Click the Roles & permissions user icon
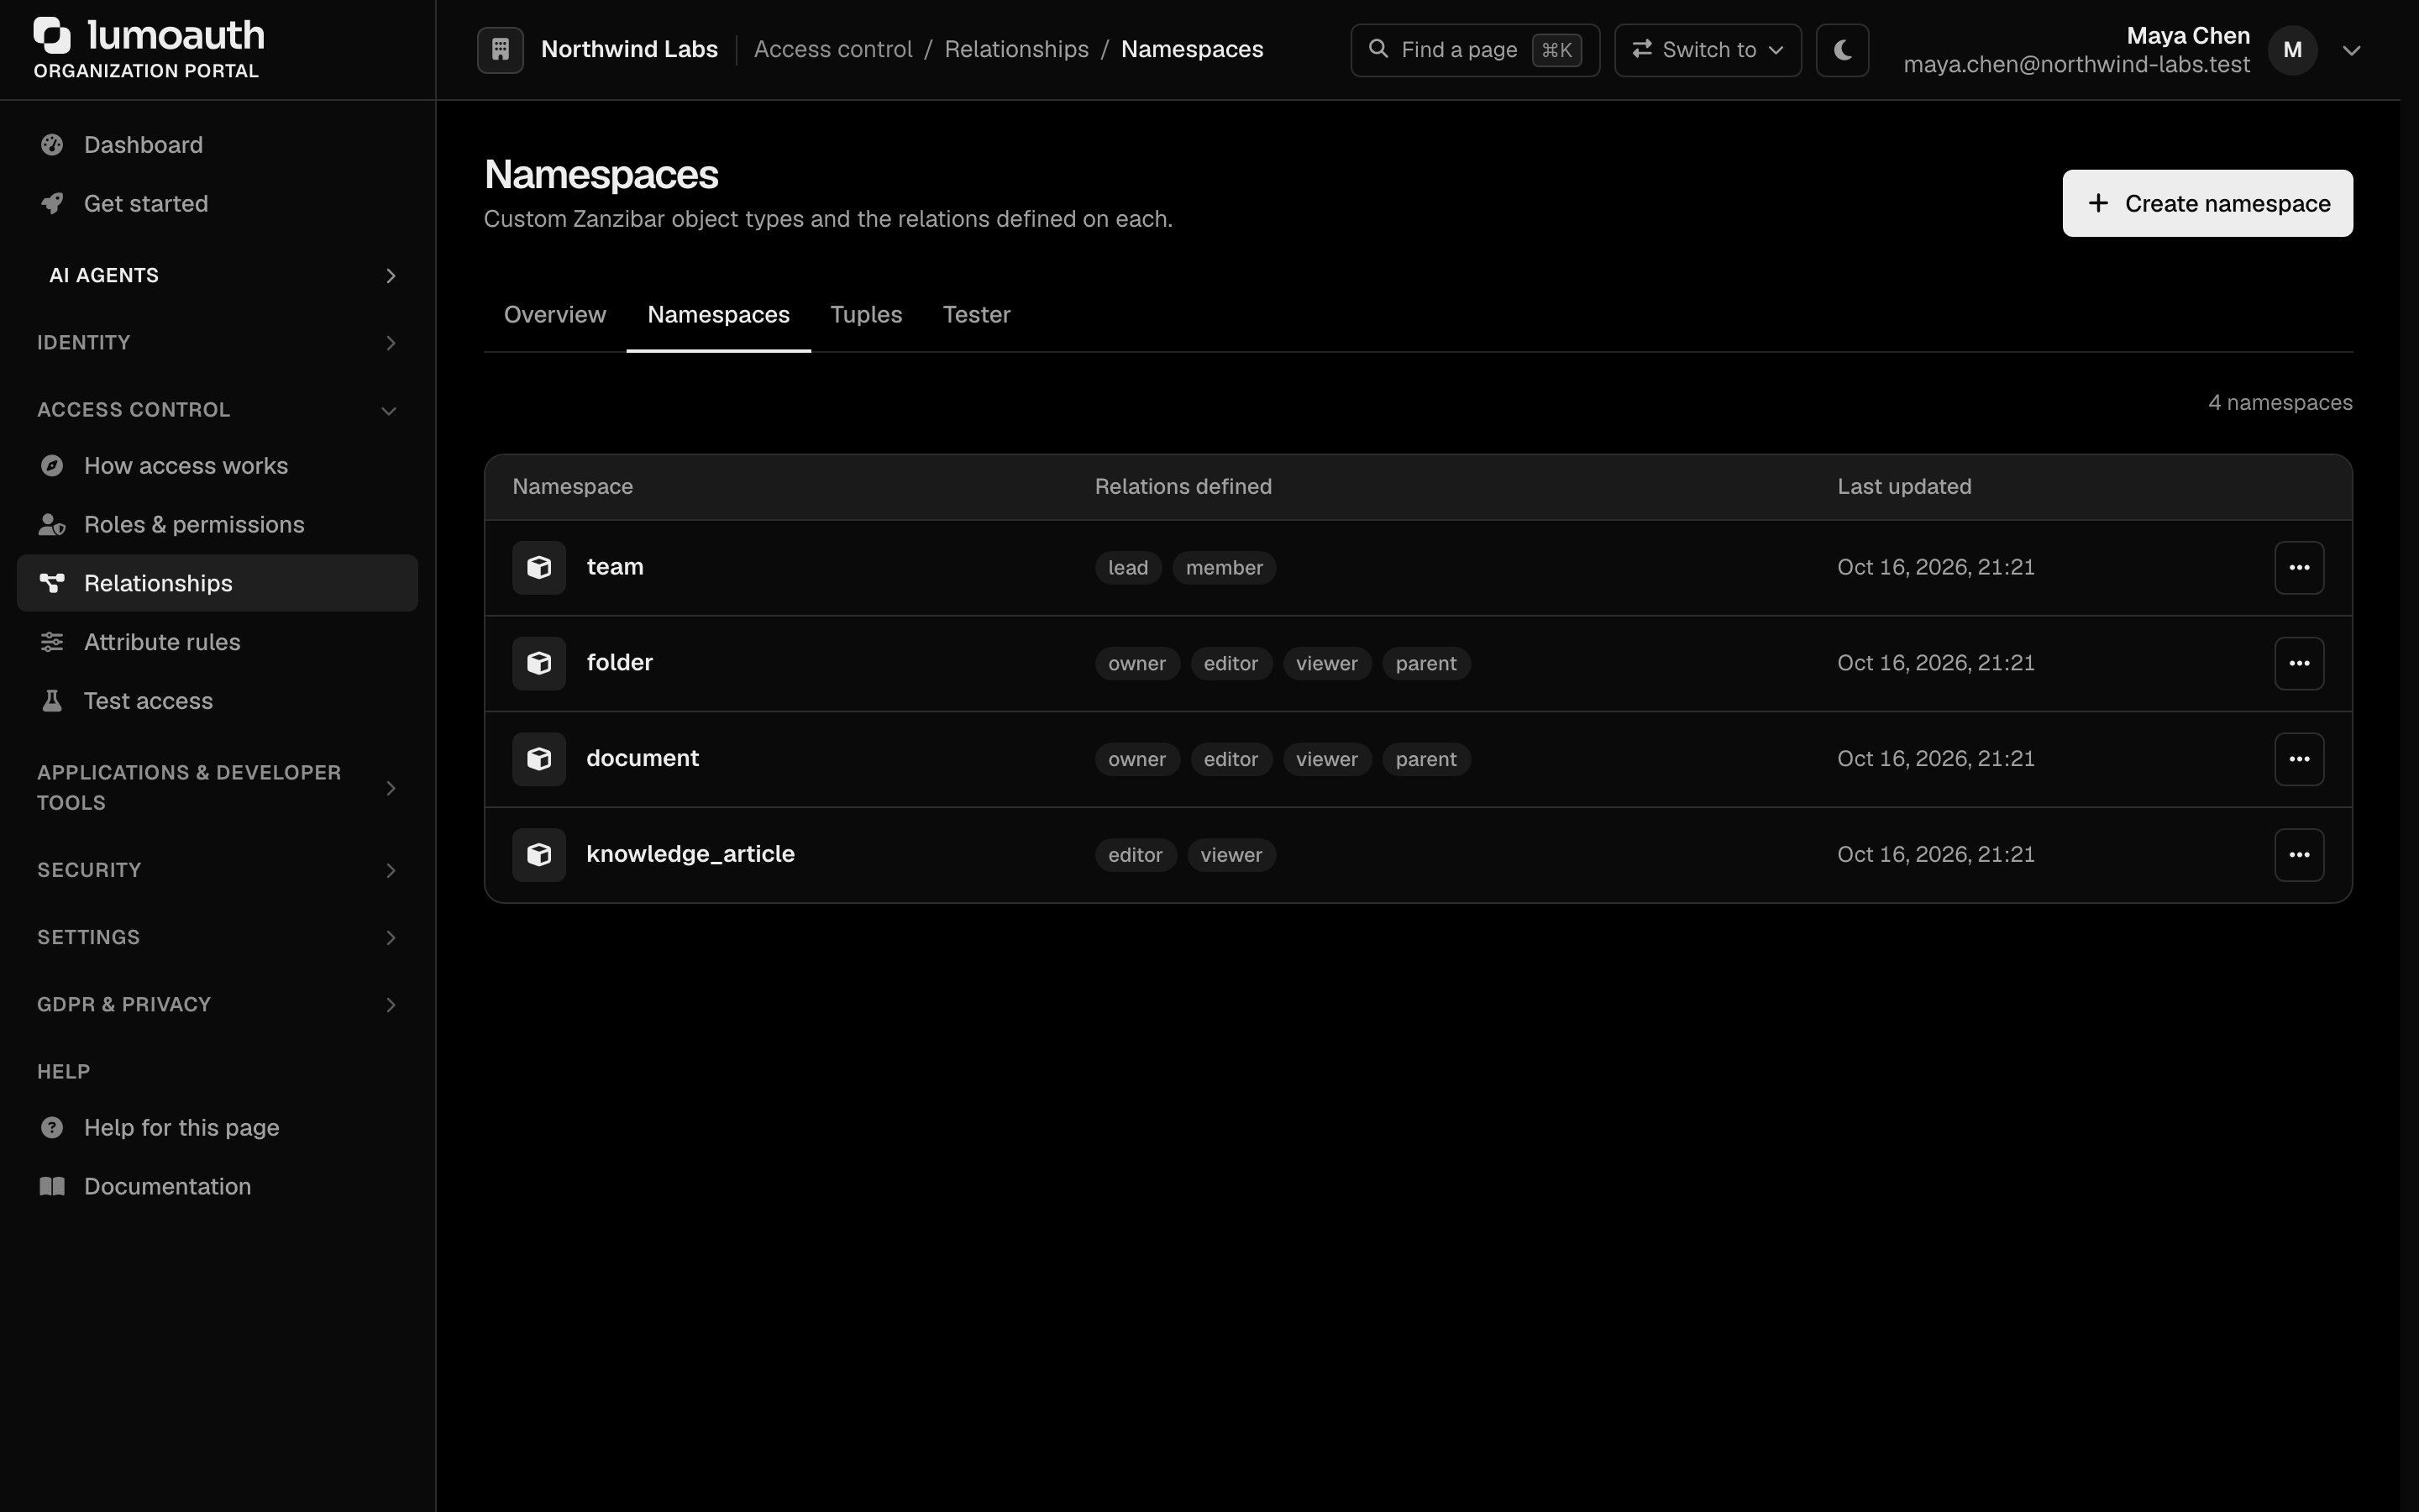The width and height of the screenshot is (2419, 1512). coord(52,525)
